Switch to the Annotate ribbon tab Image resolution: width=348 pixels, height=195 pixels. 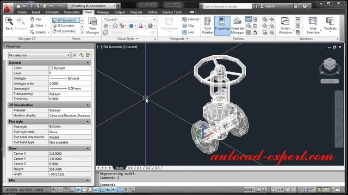pos(52,12)
